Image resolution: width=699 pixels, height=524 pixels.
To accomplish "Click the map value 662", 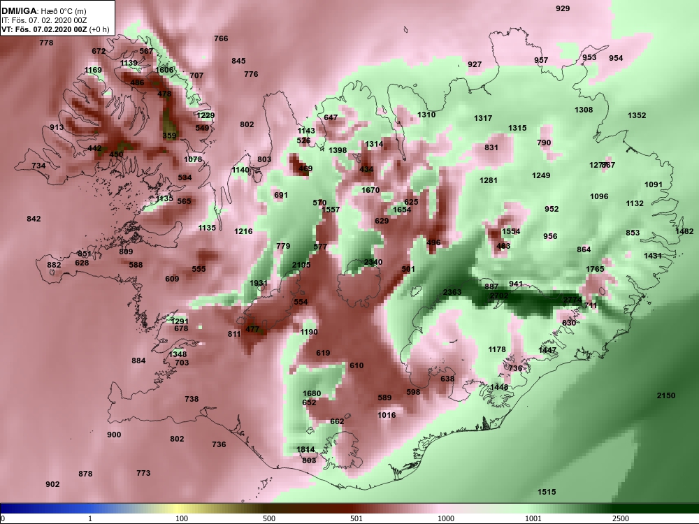I will 337,421.
